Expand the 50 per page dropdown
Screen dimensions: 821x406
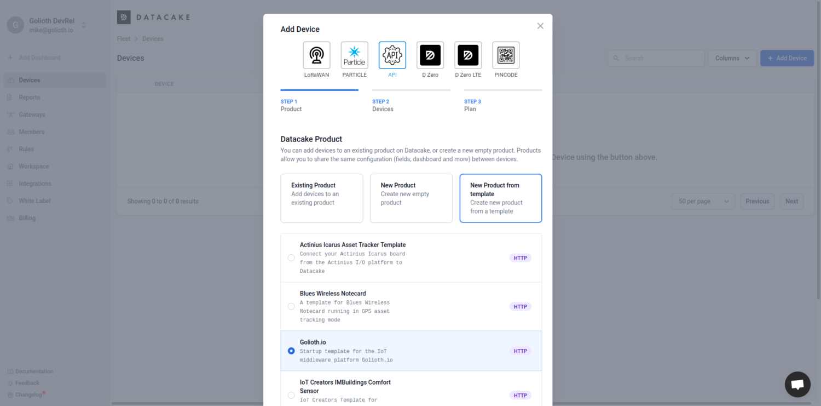(x=703, y=201)
